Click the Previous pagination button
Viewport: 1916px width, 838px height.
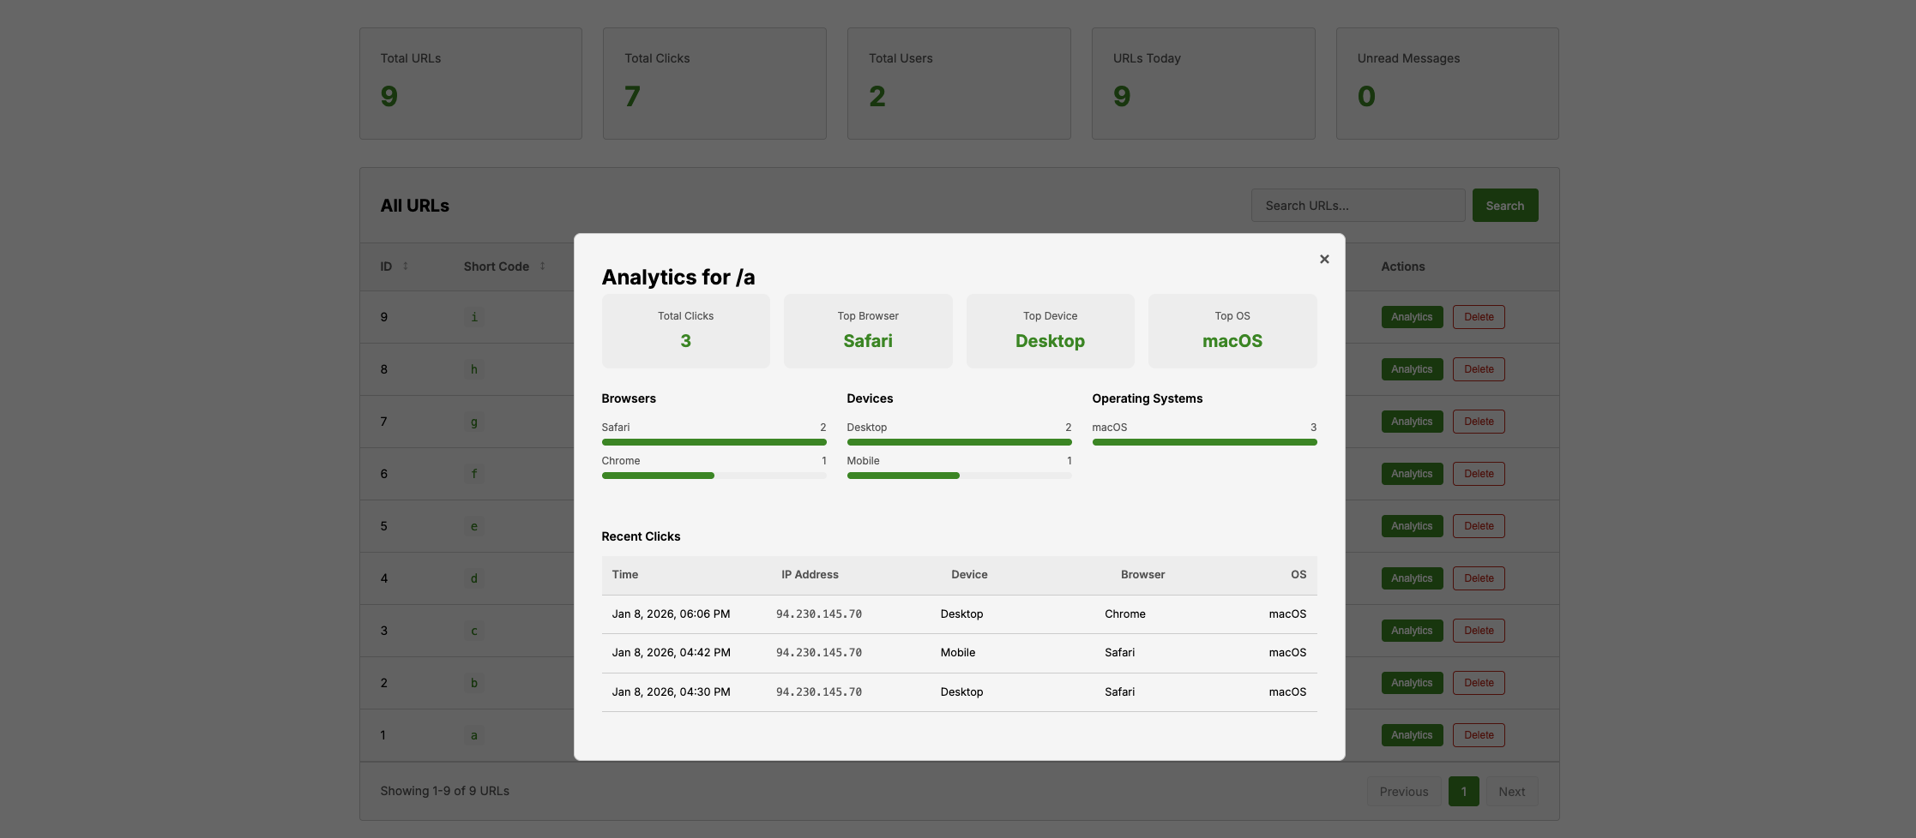click(1403, 792)
